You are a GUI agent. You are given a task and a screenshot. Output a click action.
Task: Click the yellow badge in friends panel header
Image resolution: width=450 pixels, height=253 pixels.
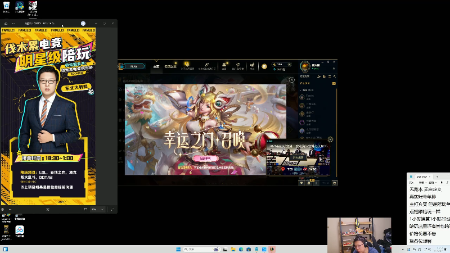click(x=334, y=83)
